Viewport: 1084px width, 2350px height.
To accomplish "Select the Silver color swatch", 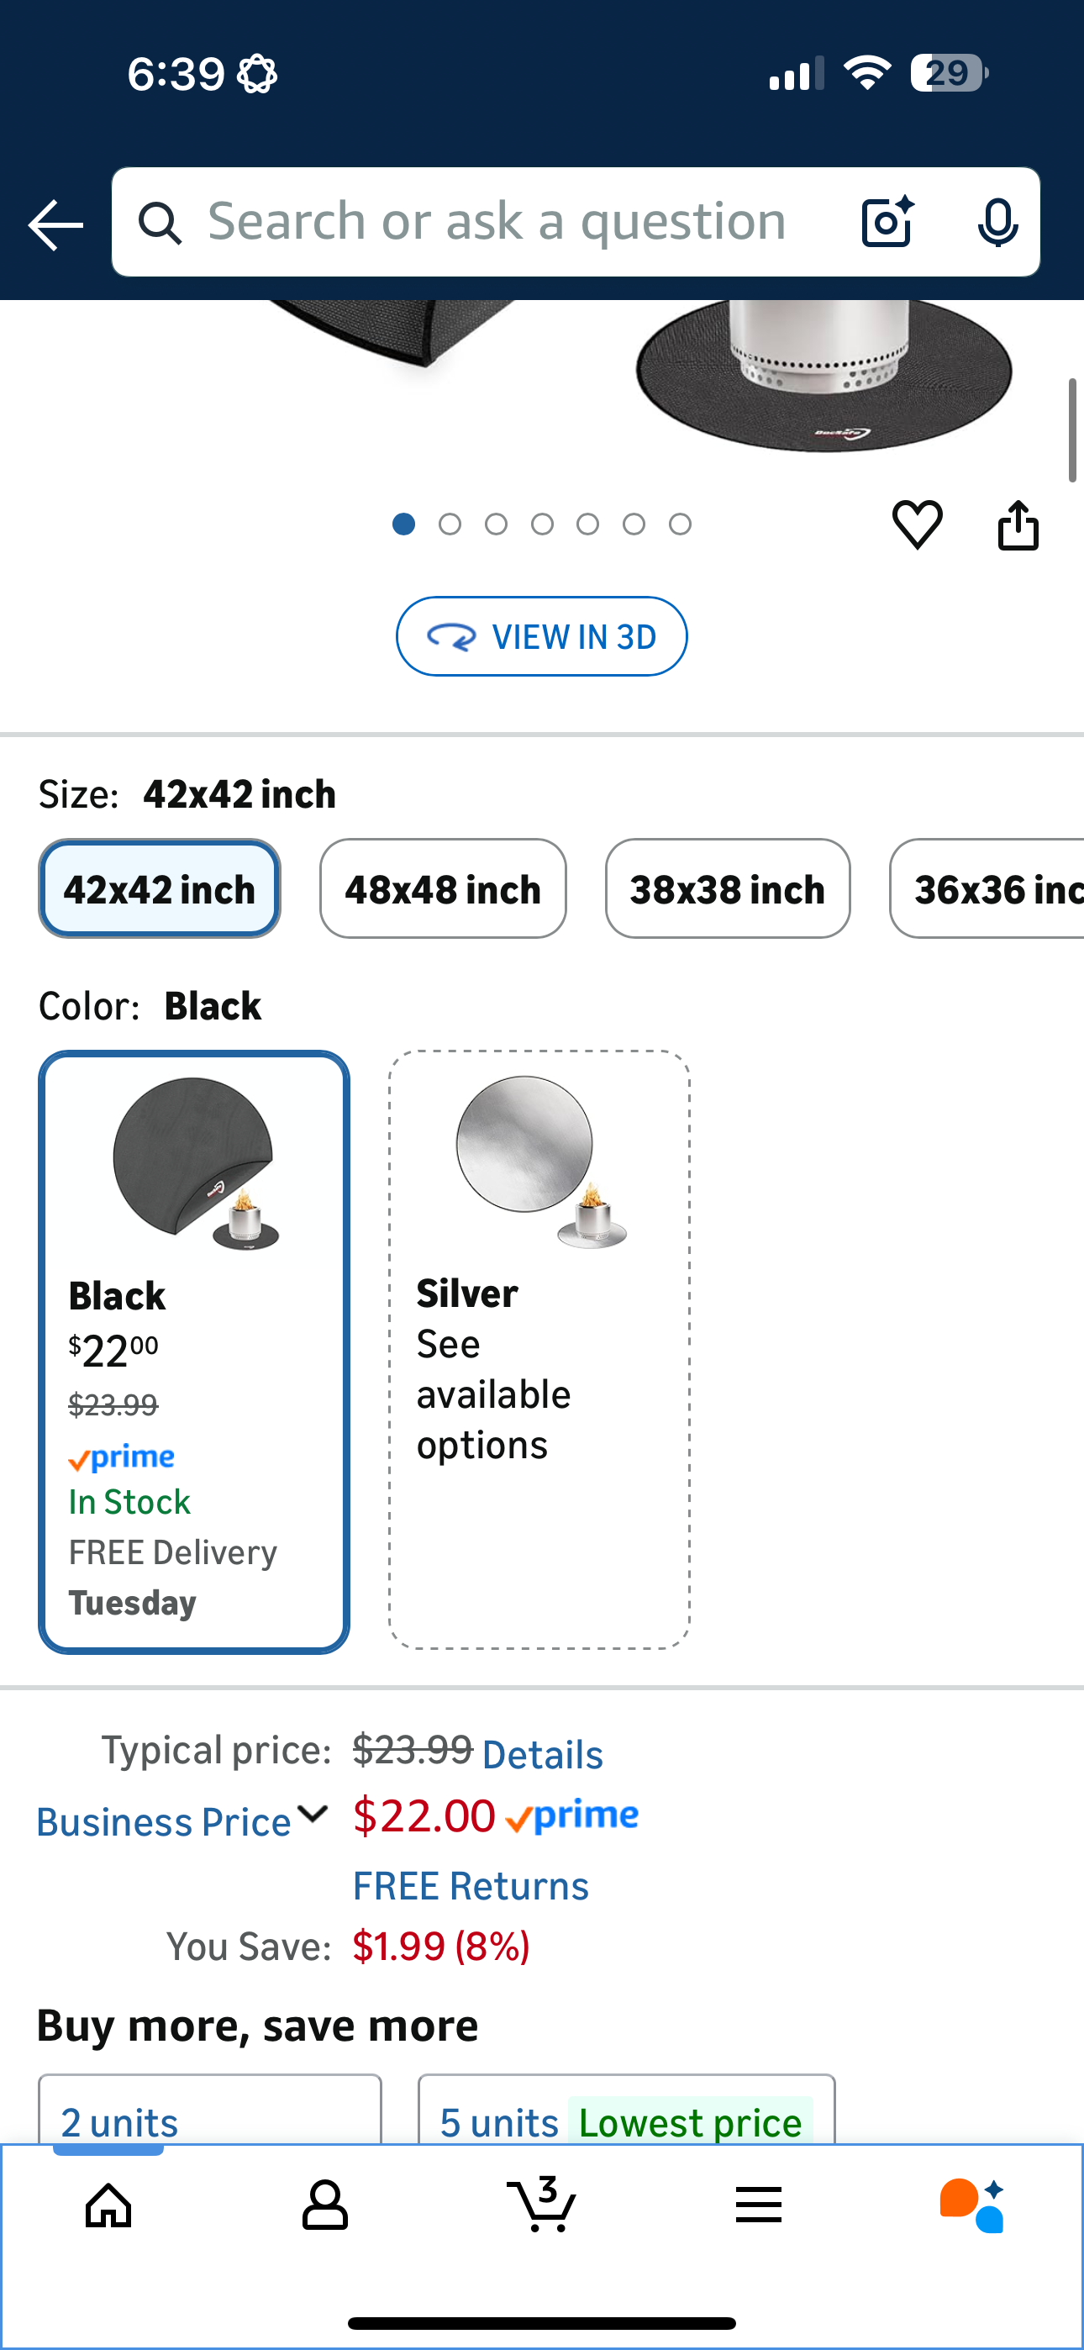I will coord(539,1348).
